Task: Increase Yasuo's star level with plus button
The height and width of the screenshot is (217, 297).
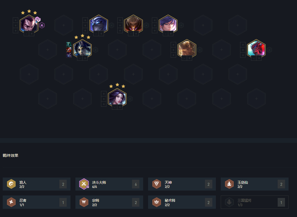Action: pos(32,34)
